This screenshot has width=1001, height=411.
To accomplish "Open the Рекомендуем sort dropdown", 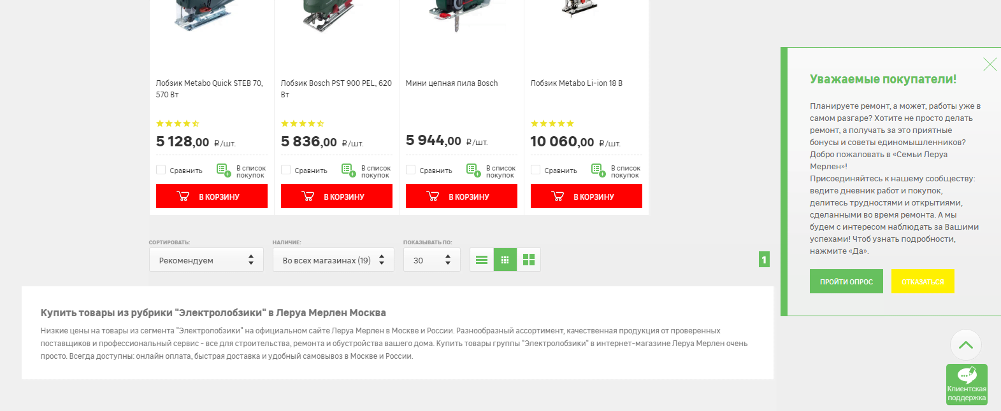I will pyautogui.click(x=206, y=260).
